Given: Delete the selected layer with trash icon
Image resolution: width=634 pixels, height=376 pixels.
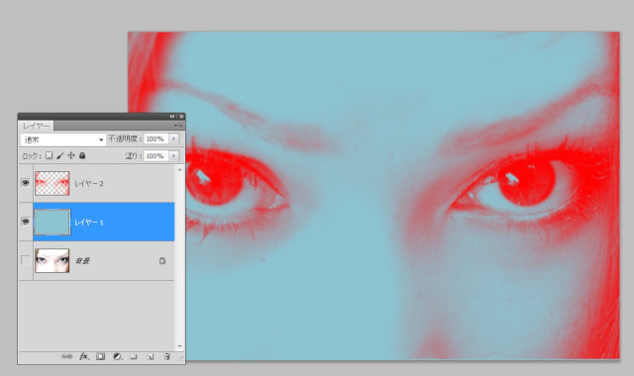Looking at the screenshot, I should [166, 356].
